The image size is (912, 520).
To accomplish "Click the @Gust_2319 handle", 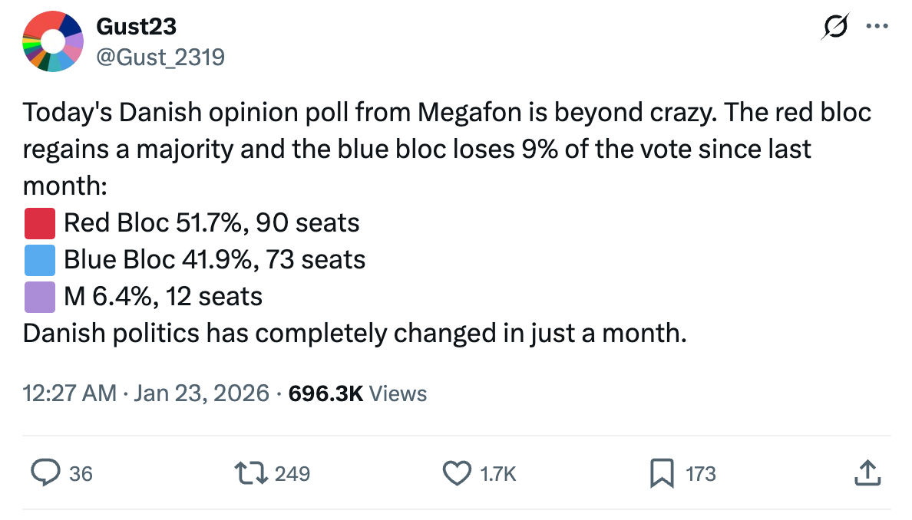I will point(160,56).
